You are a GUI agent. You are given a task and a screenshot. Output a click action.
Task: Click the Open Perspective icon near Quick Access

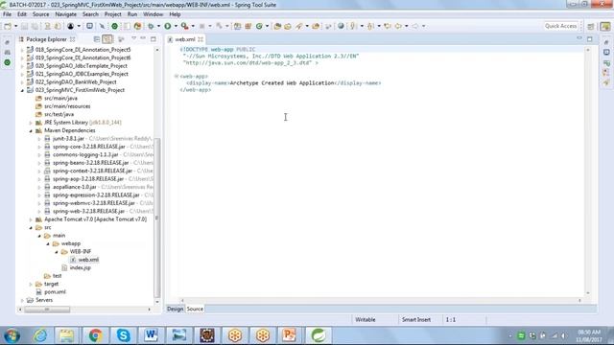pos(591,26)
